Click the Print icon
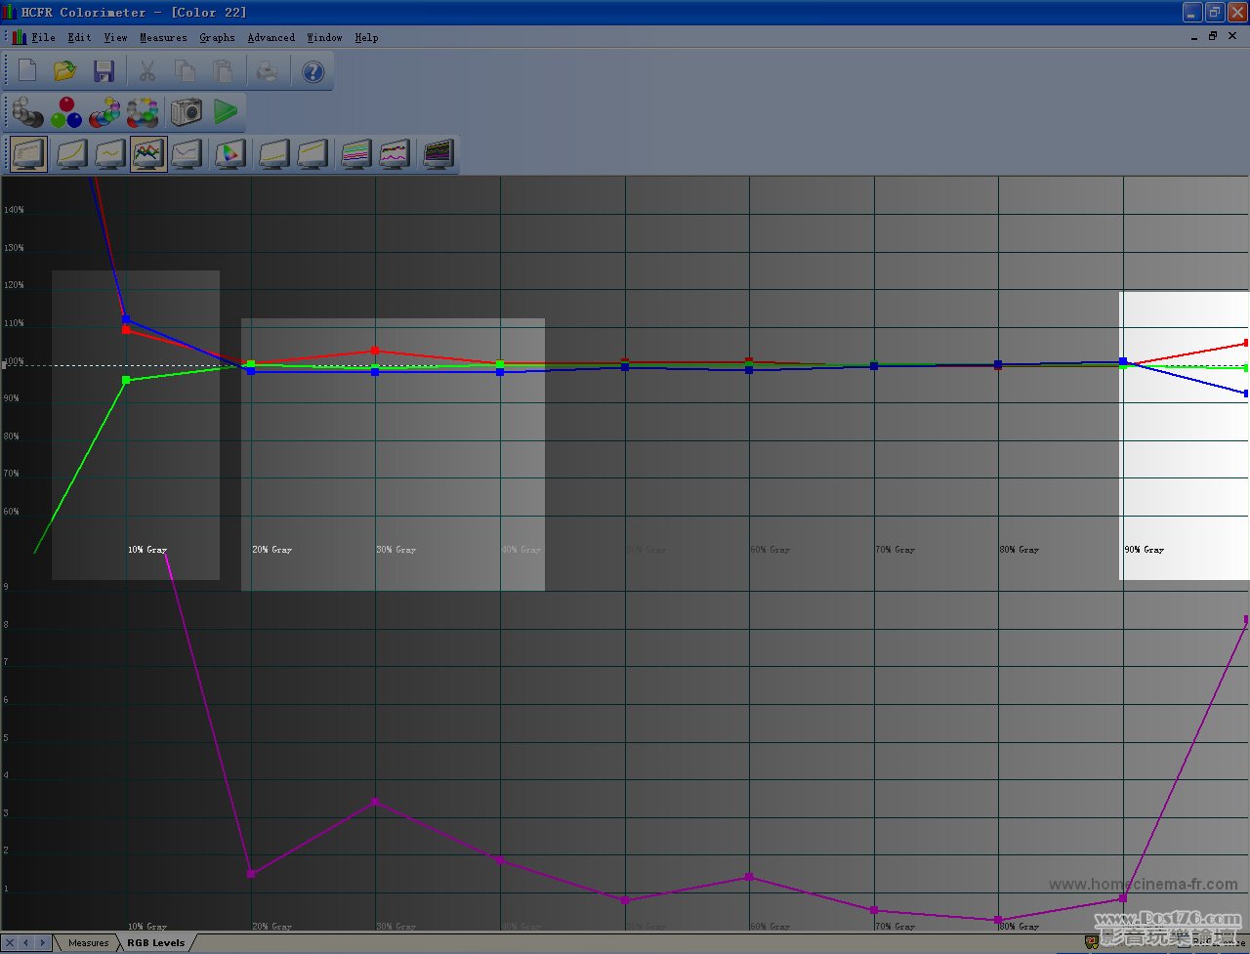The width and height of the screenshot is (1250, 954). point(267,71)
